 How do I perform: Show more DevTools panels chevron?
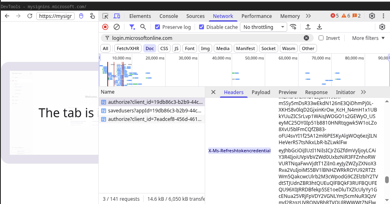[x=308, y=16]
